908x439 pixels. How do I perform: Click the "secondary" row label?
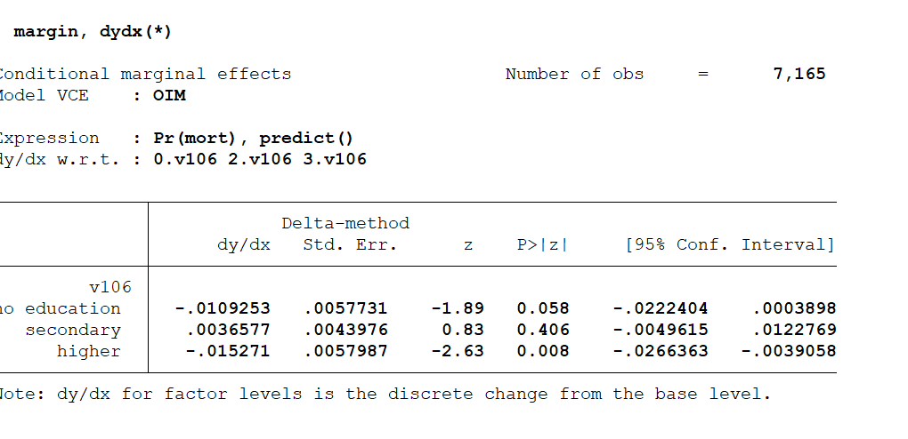[72, 330]
